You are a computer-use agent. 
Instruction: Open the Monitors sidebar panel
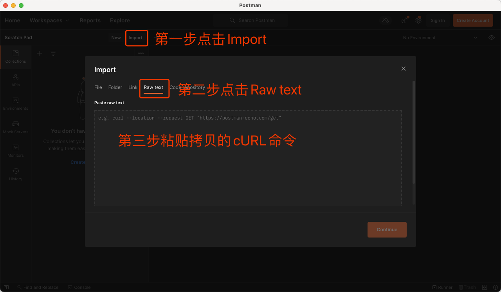point(16,151)
